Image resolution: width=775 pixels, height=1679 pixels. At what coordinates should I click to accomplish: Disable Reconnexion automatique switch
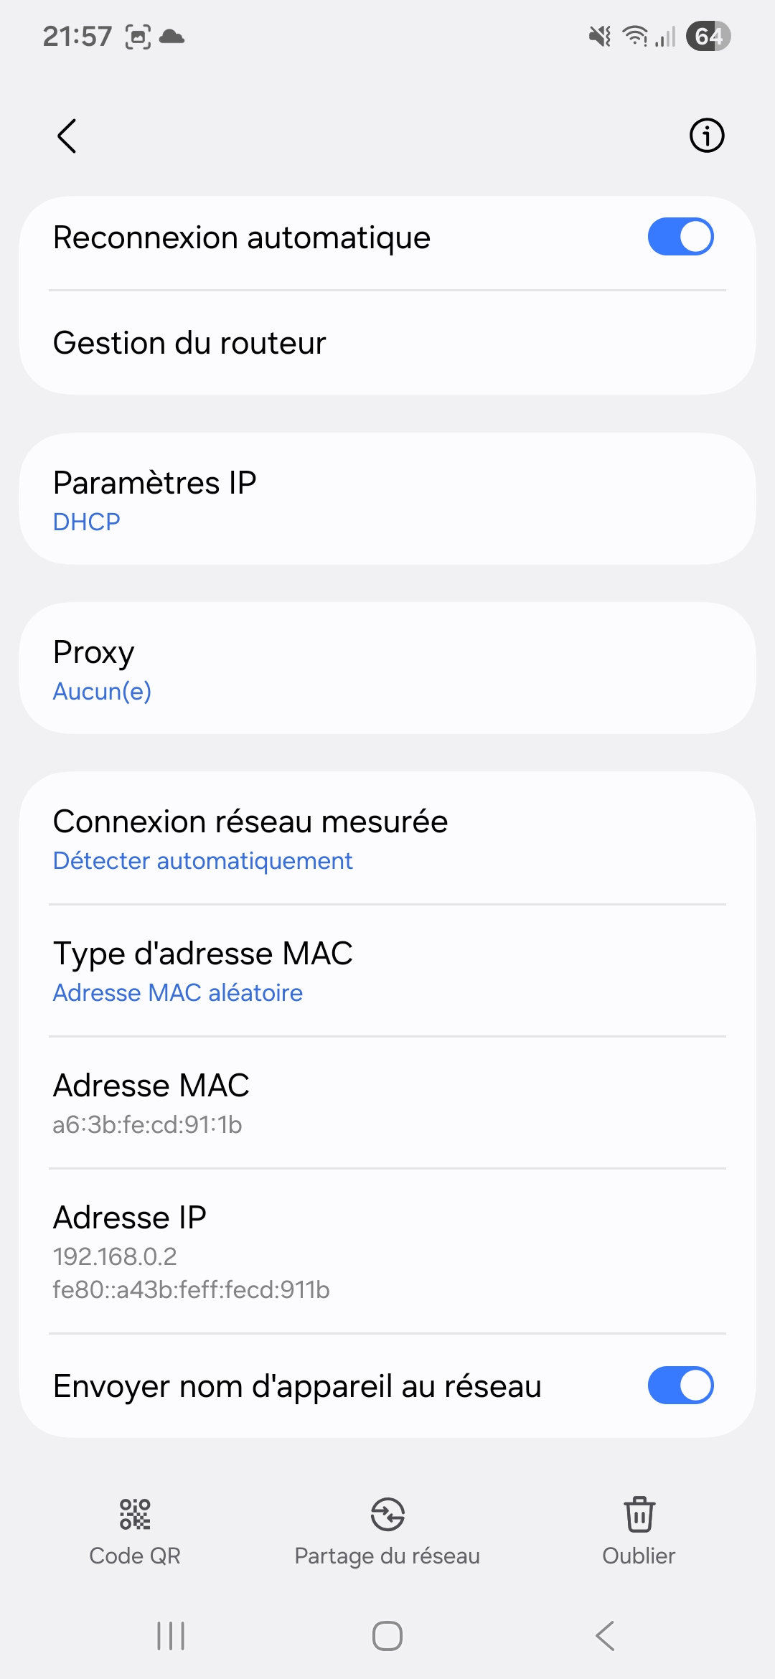pyautogui.click(x=680, y=237)
